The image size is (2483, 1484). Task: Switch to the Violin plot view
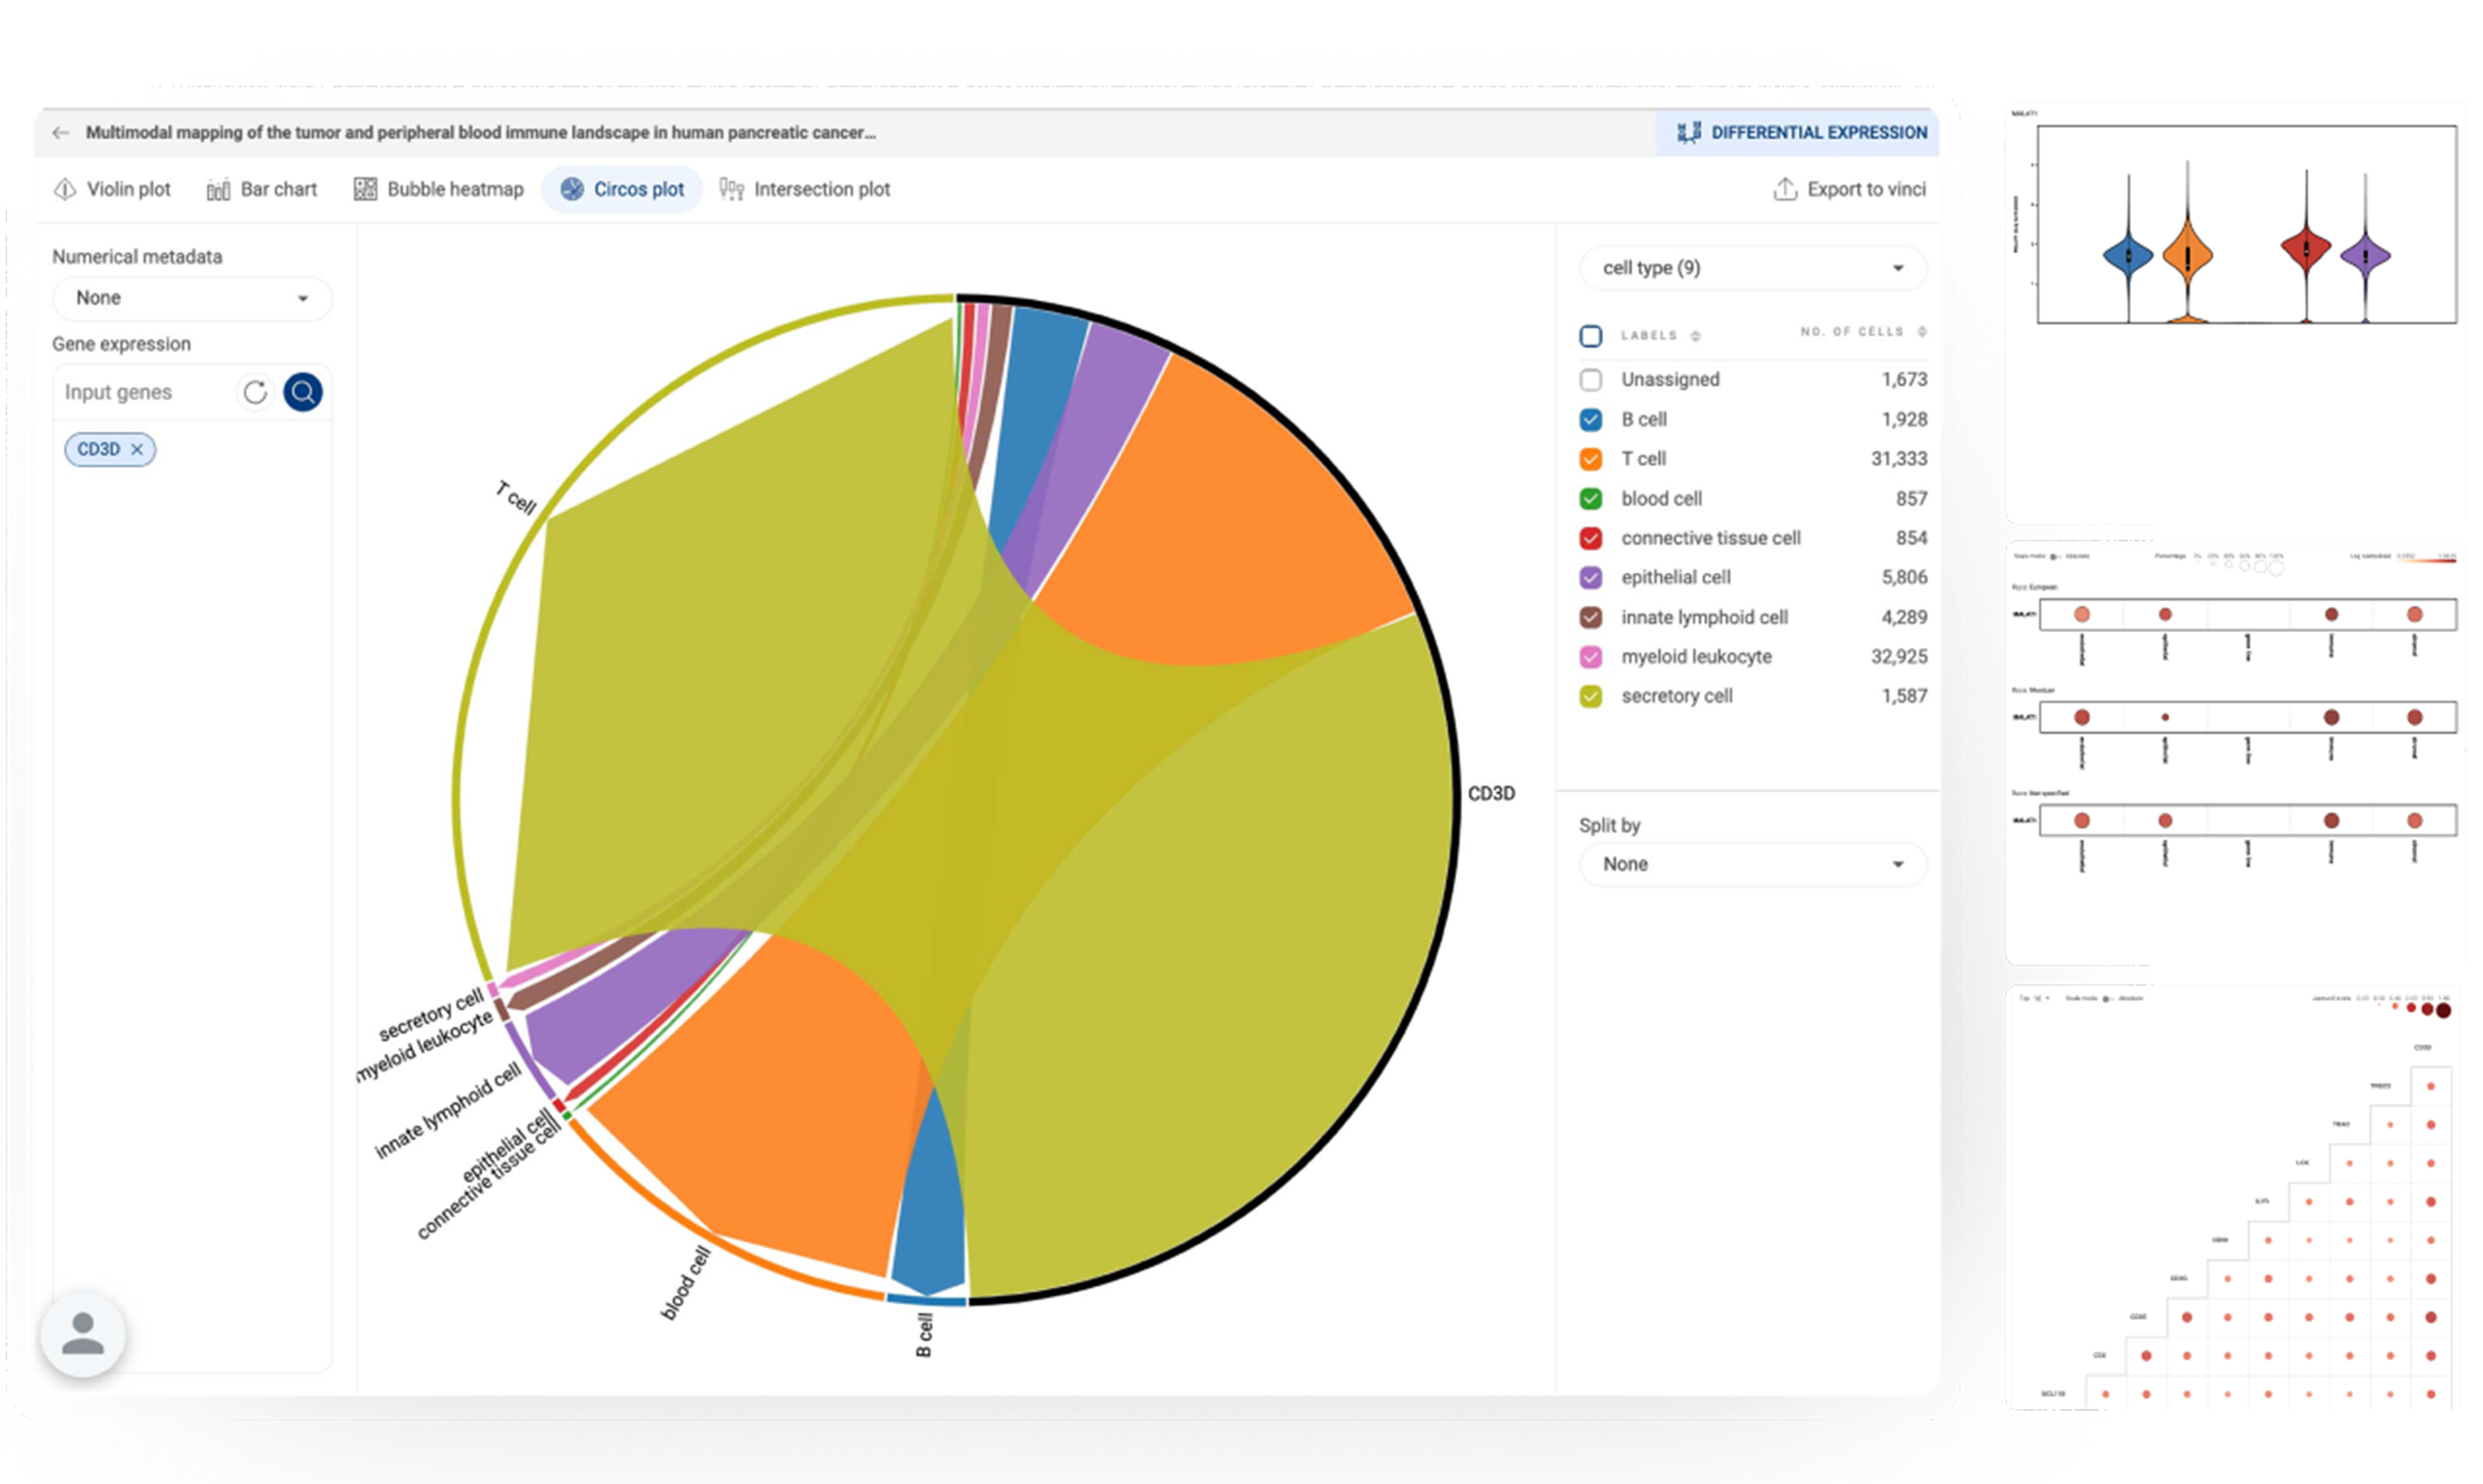(x=111, y=189)
